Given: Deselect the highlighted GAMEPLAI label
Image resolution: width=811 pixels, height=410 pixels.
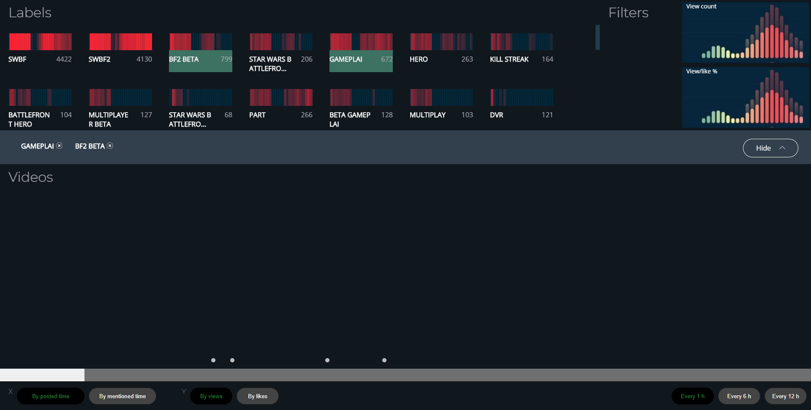Looking at the screenshot, I should pyautogui.click(x=361, y=61).
